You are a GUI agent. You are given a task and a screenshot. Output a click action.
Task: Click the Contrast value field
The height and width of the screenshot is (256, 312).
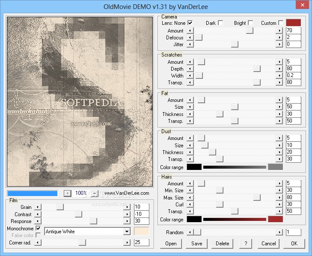142,214
